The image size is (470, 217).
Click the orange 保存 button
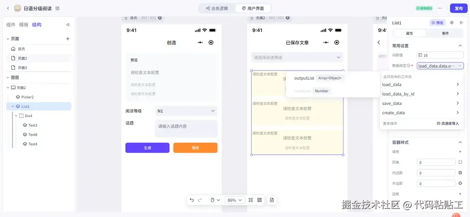point(195,148)
